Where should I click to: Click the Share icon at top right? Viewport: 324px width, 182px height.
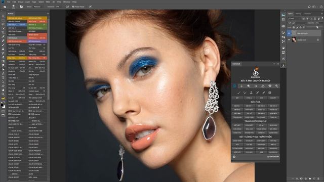(321, 7)
